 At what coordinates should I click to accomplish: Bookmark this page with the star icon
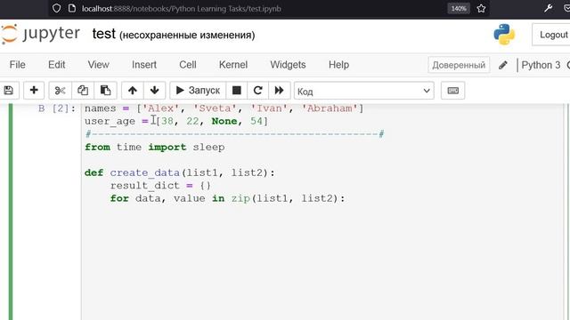click(x=481, y=8)
